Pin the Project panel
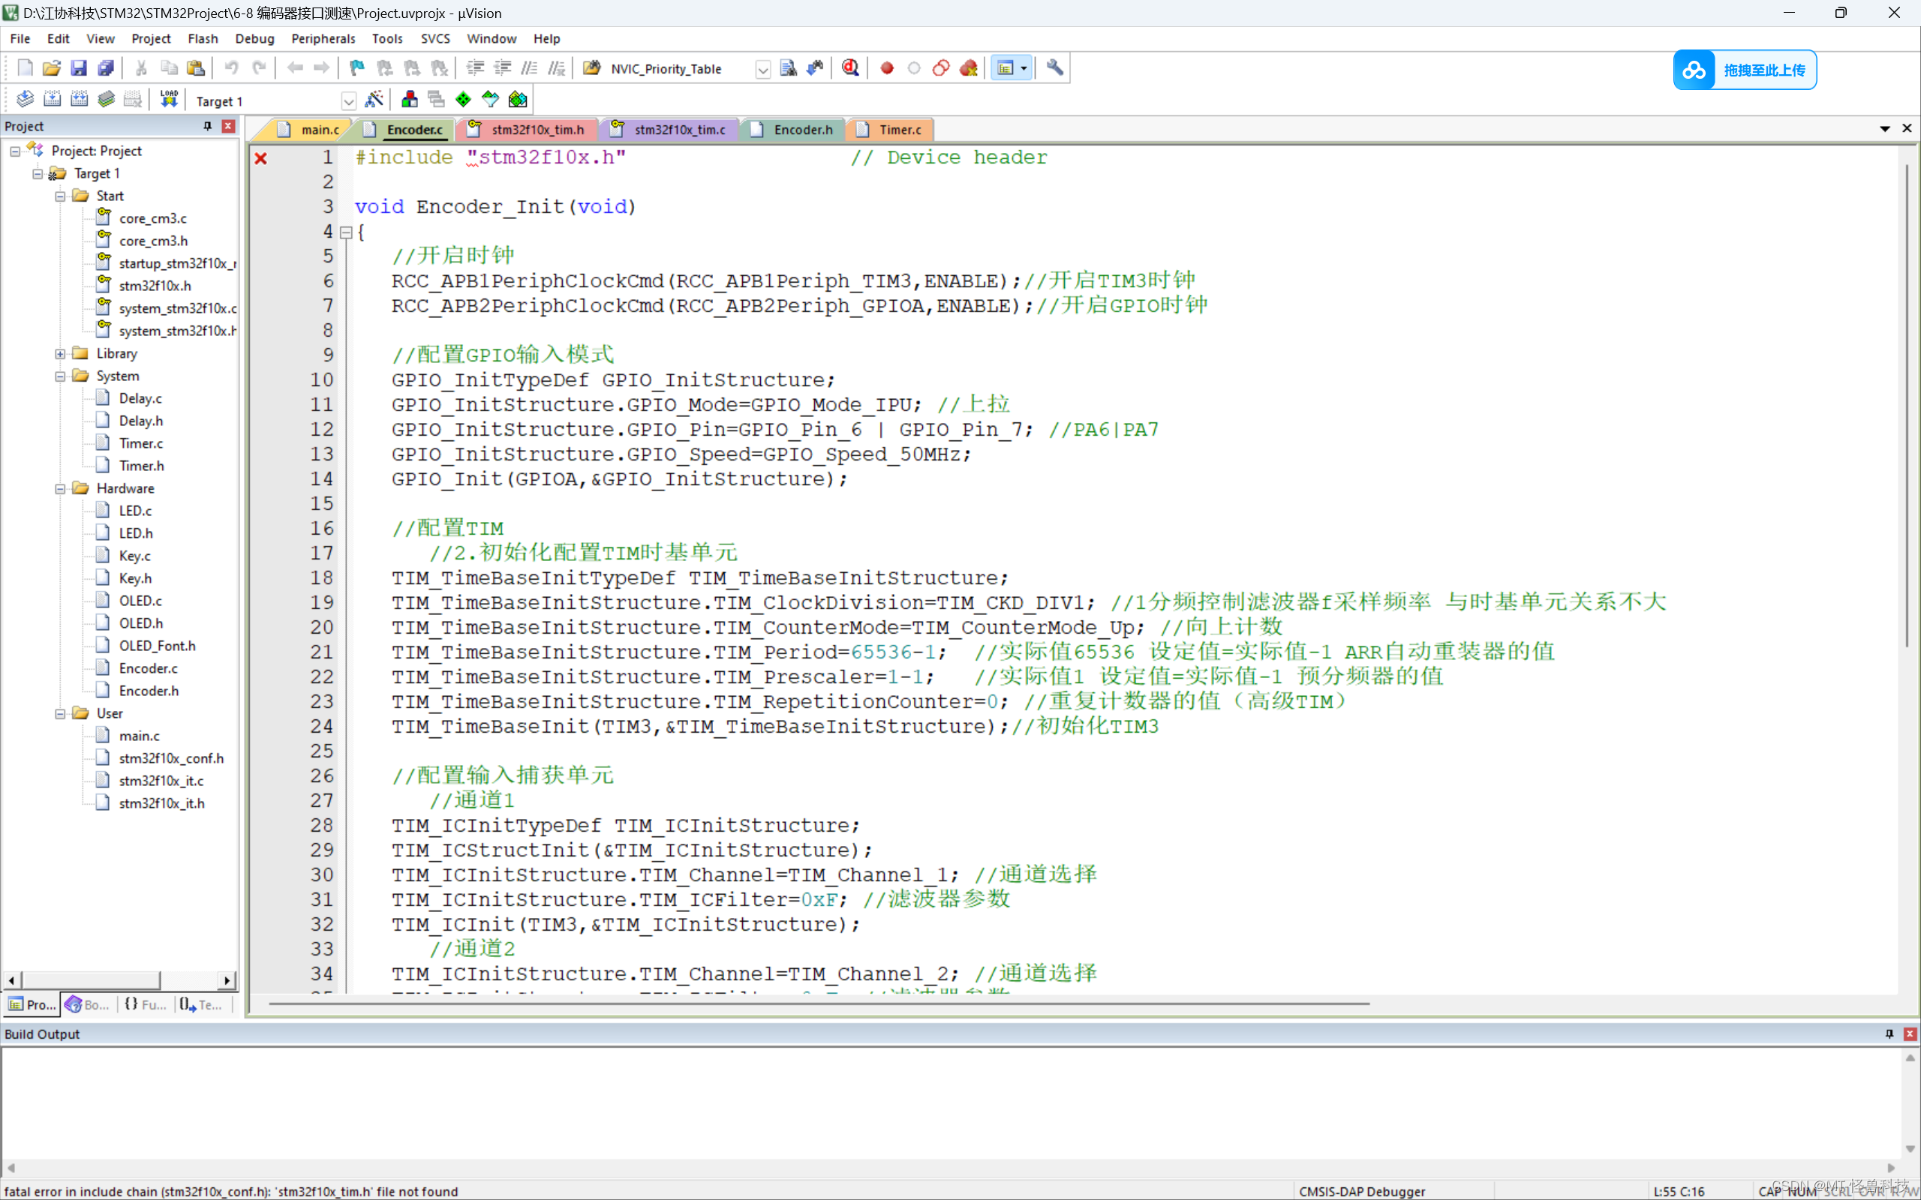Viewport: 1921px width, 1200px height. [208, 126]
